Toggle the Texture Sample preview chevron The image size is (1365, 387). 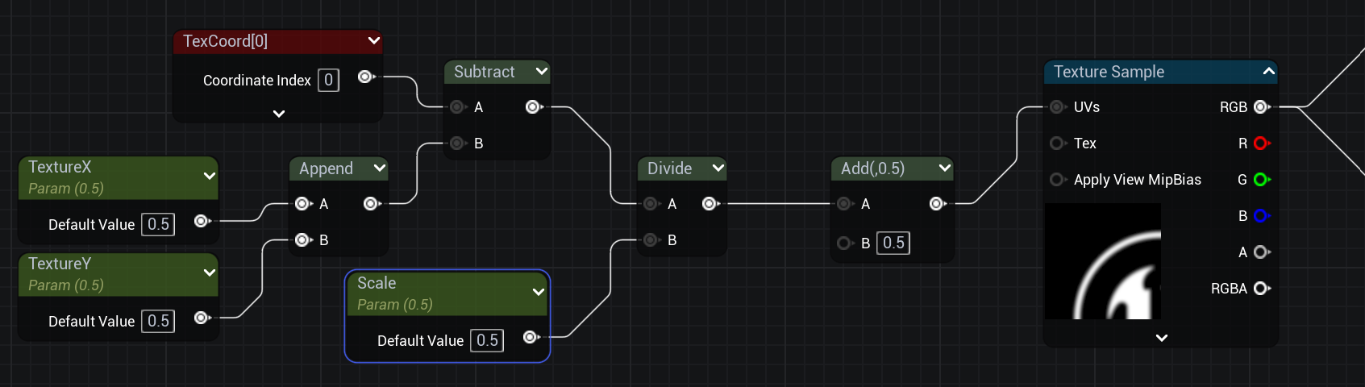(x=1268, y=71)
